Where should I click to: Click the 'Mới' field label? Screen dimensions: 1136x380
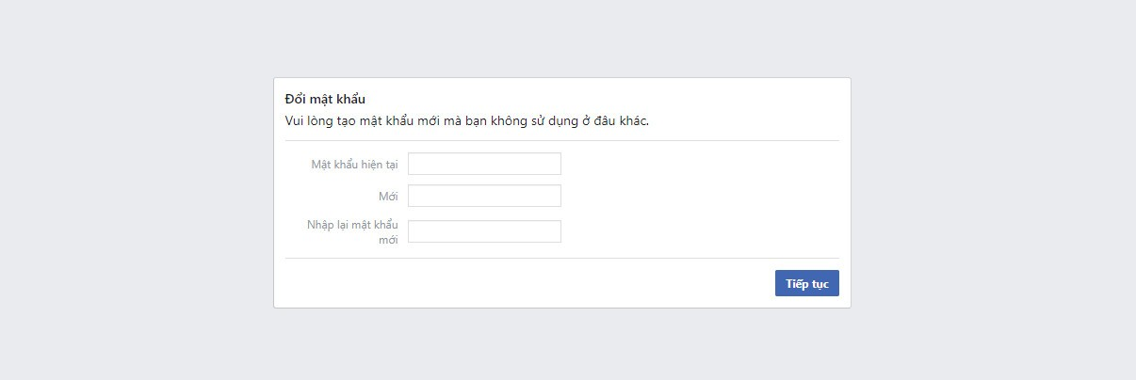[388, 197]
